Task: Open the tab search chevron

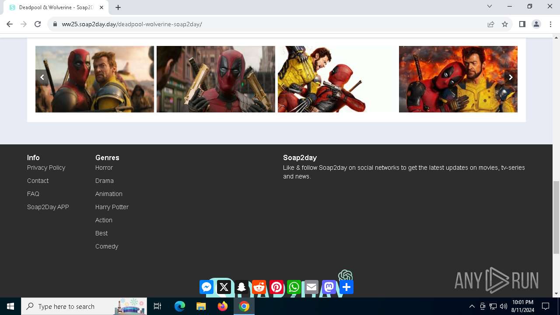Action: pyautogui.click(x=490, y=6)
